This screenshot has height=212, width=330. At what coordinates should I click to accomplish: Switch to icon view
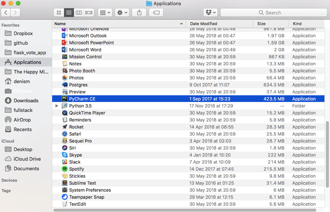tap(59, 13)
